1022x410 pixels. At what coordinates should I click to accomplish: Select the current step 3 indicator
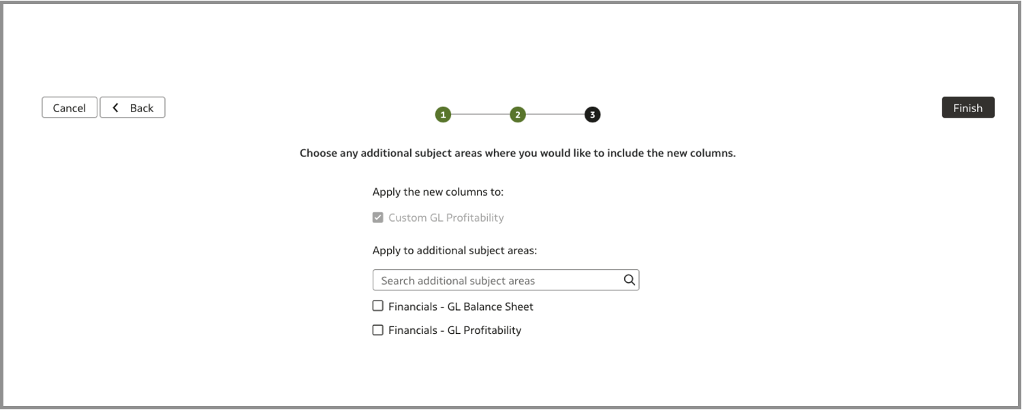coord(592,115)
